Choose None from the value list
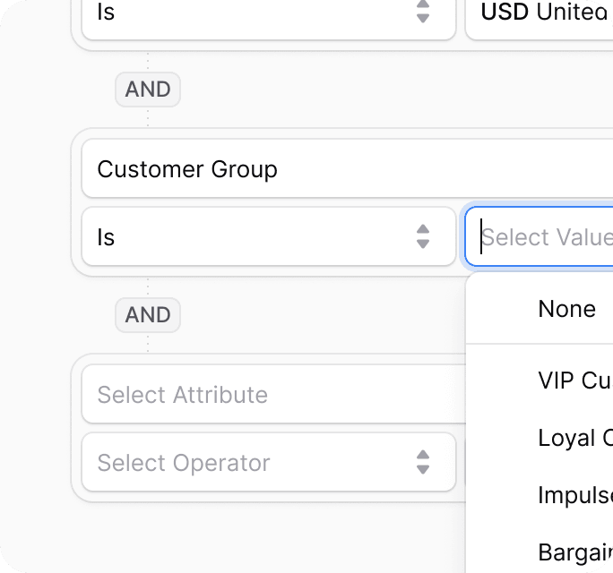The height and width of the screenshot is (573, 613). 566,309
